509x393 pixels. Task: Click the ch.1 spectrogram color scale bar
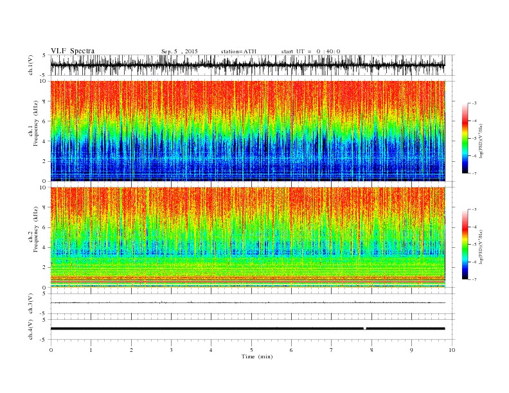click(x=465, y=138)
